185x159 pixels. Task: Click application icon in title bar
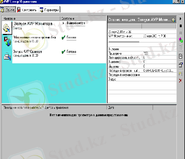tap(1, 1)
